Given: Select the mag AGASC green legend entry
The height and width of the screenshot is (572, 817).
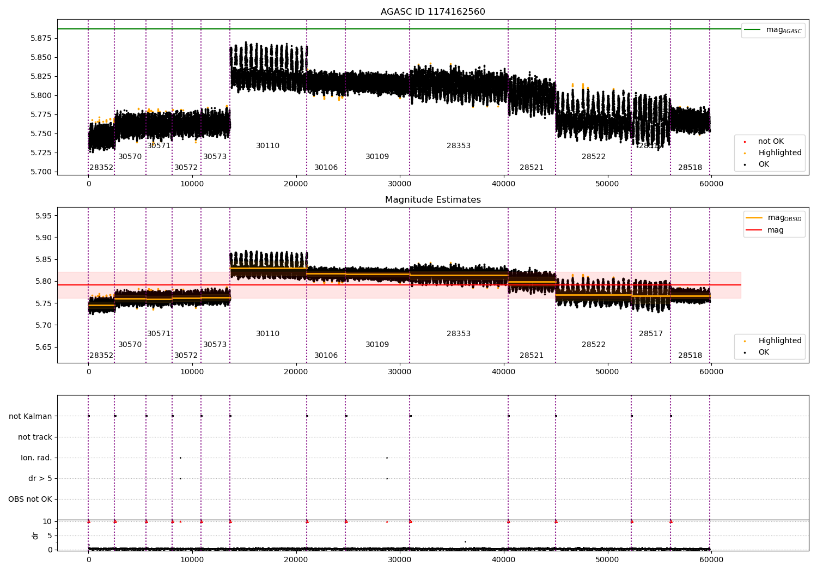Looking at the screenshot, I should (x=773, y=30).
